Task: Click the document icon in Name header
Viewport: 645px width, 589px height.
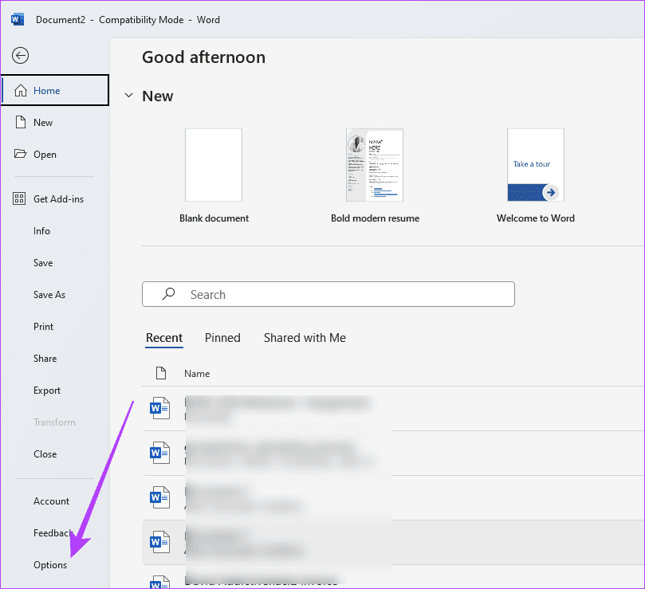Action: point(161,373)
